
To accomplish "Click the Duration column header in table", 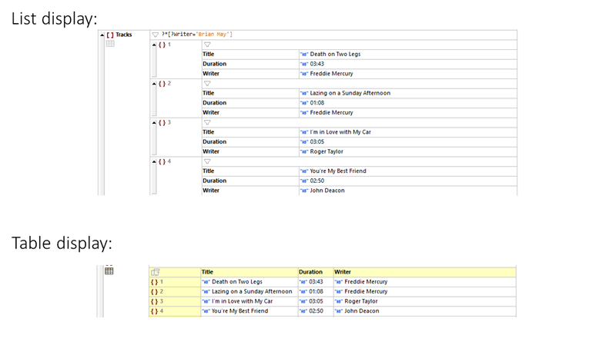I will (310, 272).
